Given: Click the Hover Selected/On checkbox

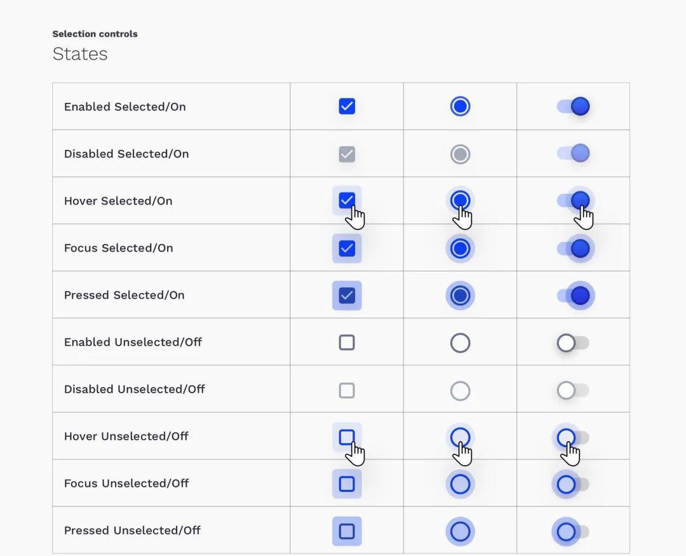Looking at the screenshot, I should (x=347, y=201).
